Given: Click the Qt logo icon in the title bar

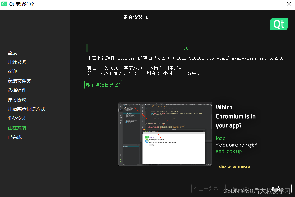Looking at the screenshot, I should [x=4, y=4].
